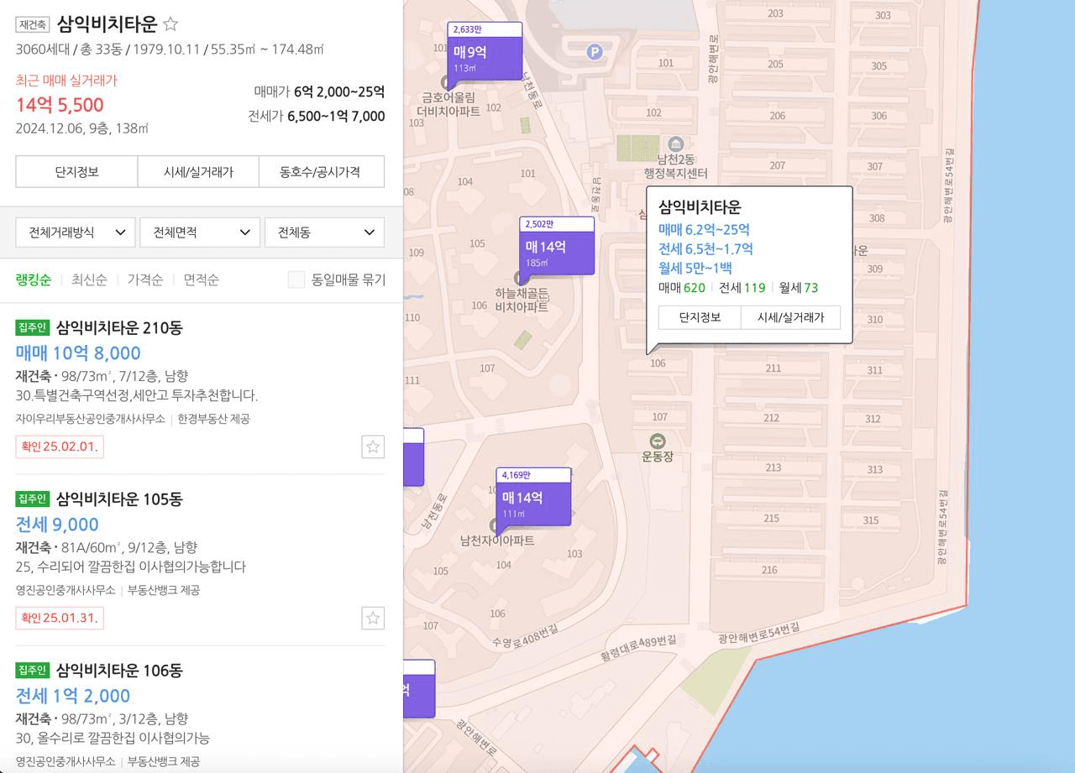The height and width of the screenshot is (773, 1075).
Task: Click 남천자이아파트 label on the map
Action: coord(497,541)
